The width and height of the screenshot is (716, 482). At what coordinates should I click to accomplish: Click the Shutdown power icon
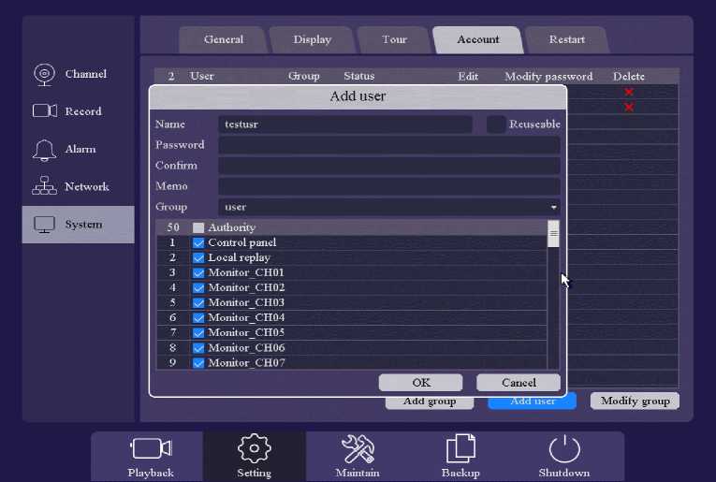coord(563,449)
